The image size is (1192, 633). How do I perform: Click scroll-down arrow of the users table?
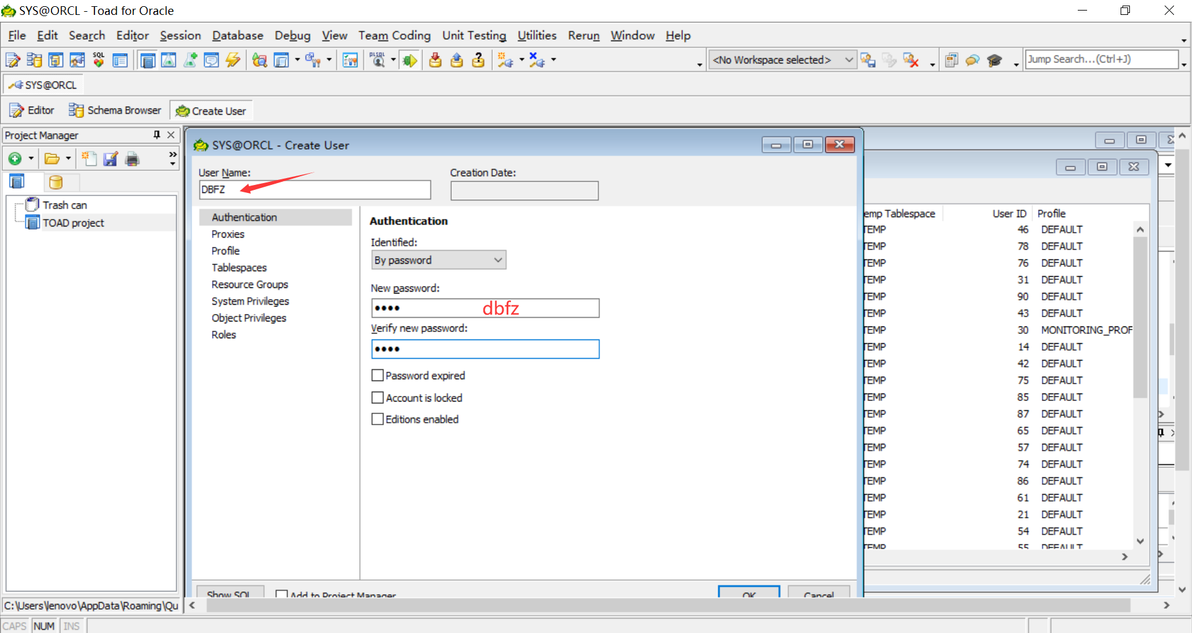1140,541
